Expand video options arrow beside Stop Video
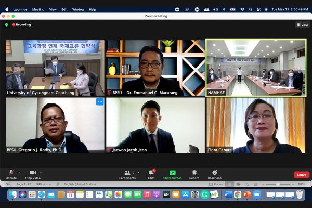Screen dimensions: 312x208 pyautogui.click(x=41, y=172)
